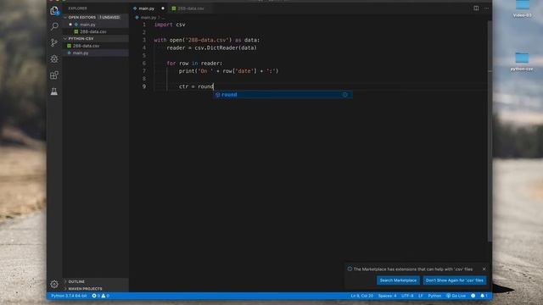Click Don't Show Again for '.csv' files

[x=455, y=280]
